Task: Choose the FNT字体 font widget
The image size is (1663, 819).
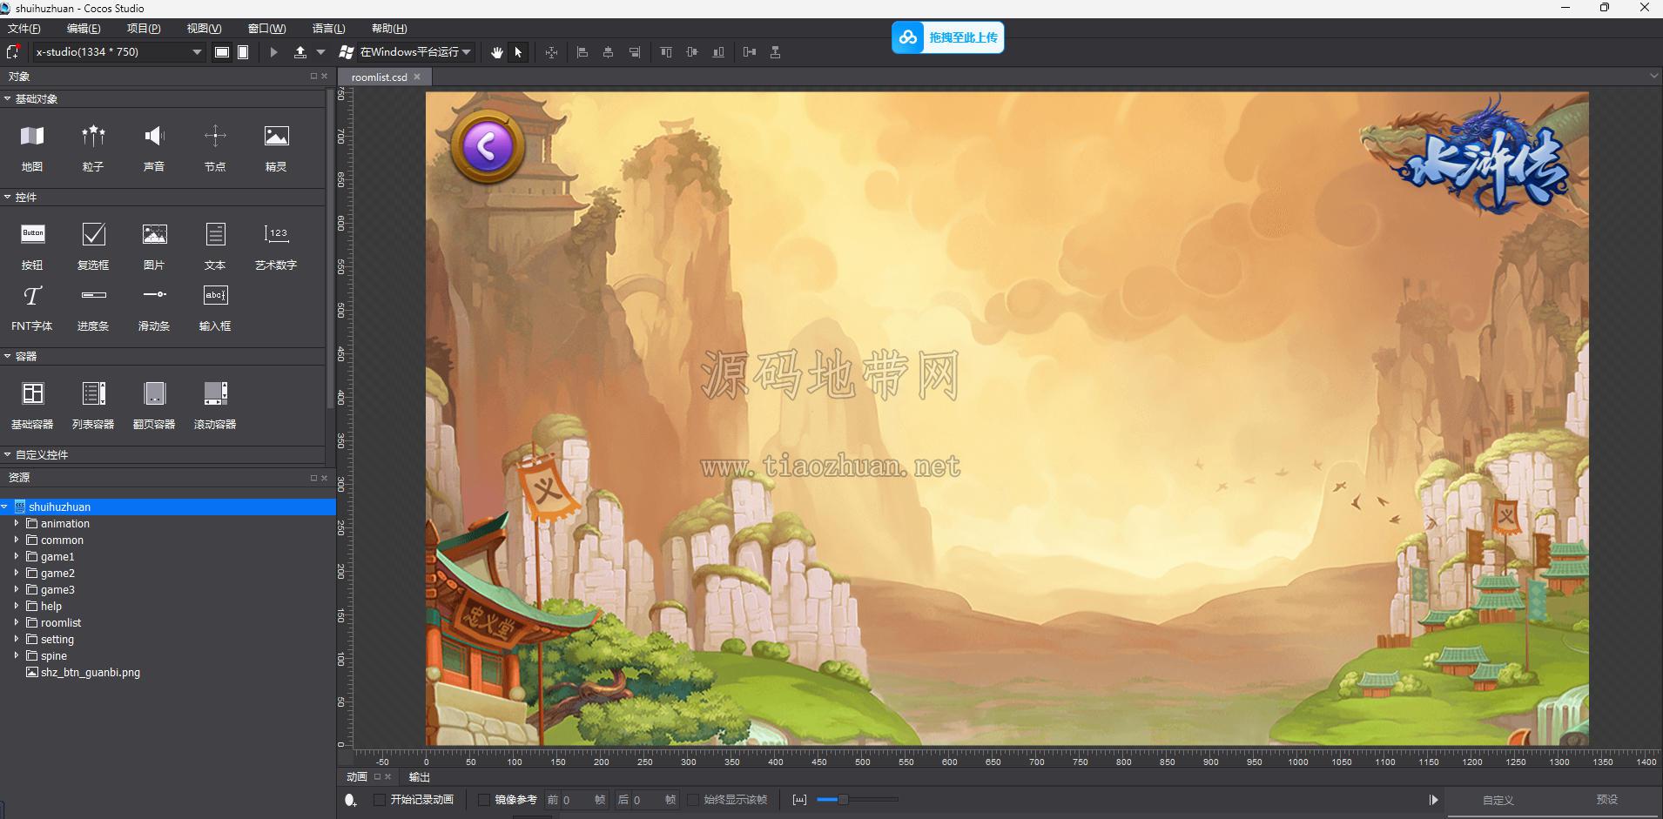Action: point(32,306)
